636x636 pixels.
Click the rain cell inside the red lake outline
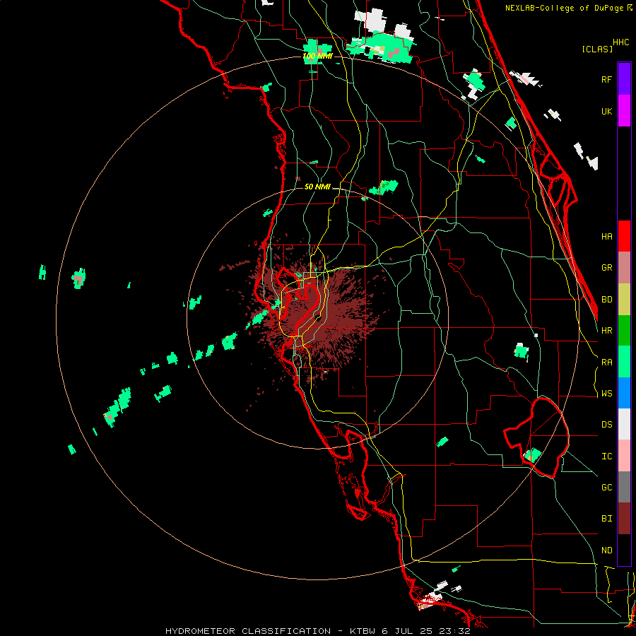(x=533, y=455)
